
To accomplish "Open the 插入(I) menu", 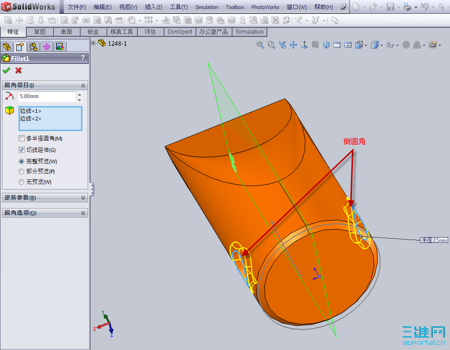I will (x=153, y=7).
